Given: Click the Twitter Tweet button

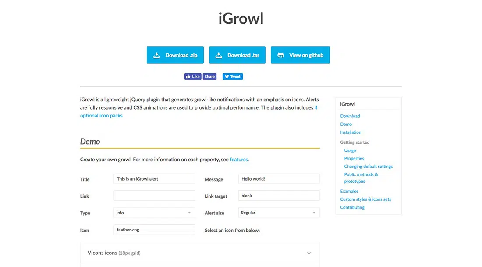Looking at the screenshot, I should point(233,76).
